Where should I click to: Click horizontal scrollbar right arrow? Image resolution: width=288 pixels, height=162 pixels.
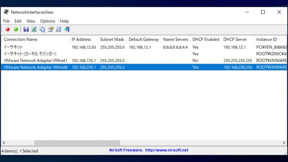pyautogui.click(x=284, y=142)
